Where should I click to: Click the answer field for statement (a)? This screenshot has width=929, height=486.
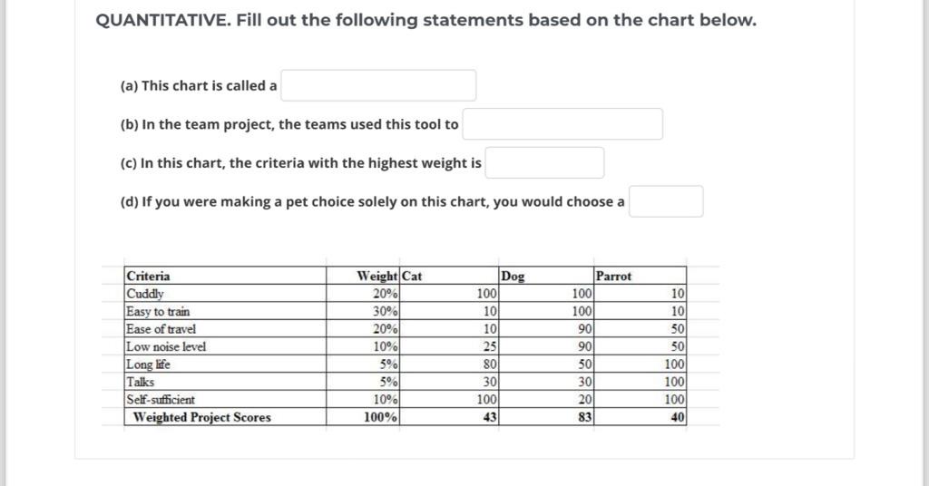[378, 85]
